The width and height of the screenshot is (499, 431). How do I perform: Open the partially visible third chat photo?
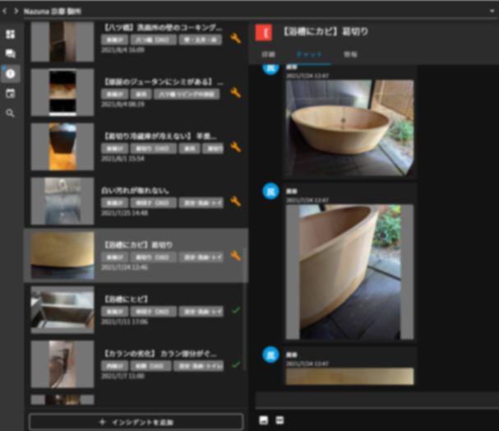pyautogui.click(x=350, y=377)
